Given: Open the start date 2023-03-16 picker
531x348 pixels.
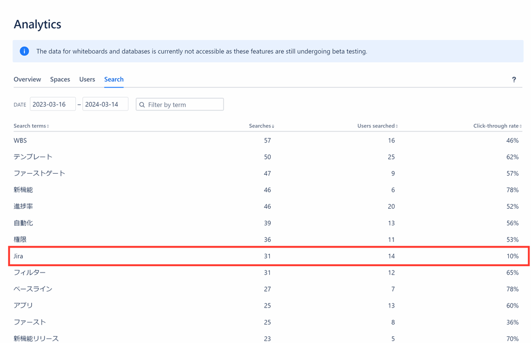Looking at the screenshot, I should (x=53, y=104).
